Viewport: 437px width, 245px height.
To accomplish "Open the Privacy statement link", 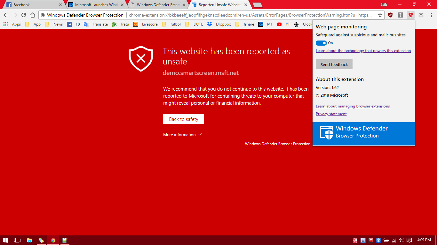I will pyautogui.click(x=331, y=114).
